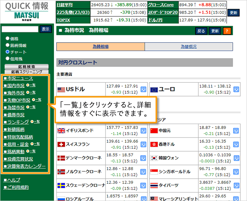This screenshot has height=201, width=247.
Task: Open chart icon for 韓国ウォン
Action: point(236,158)
